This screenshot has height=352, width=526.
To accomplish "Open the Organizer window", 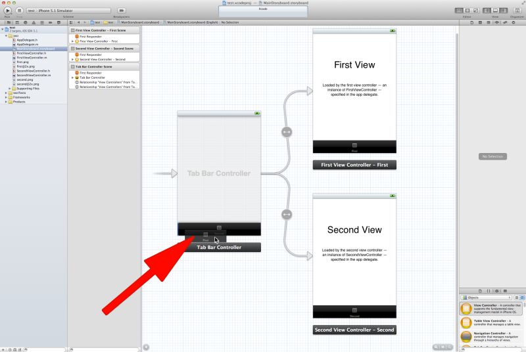I will (517, 11).
